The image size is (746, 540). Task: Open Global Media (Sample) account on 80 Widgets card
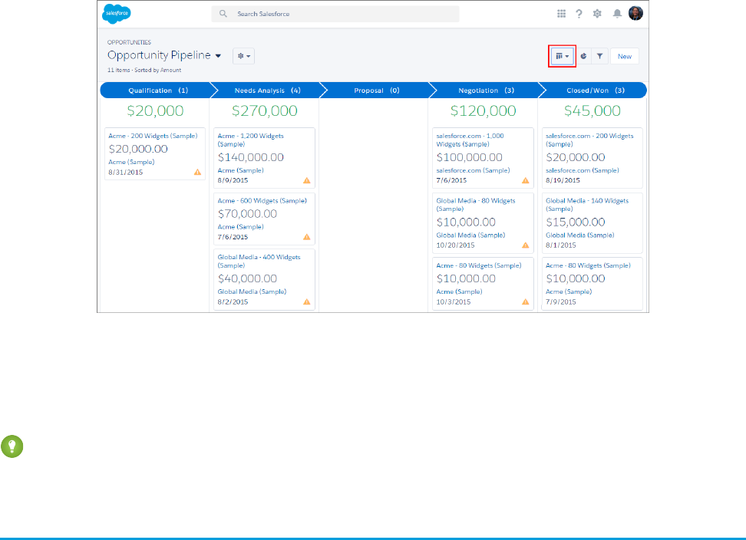click(x=470, y=235)
